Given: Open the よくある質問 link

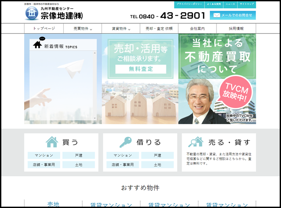Looking at the screenshot, I should point(214,4).
